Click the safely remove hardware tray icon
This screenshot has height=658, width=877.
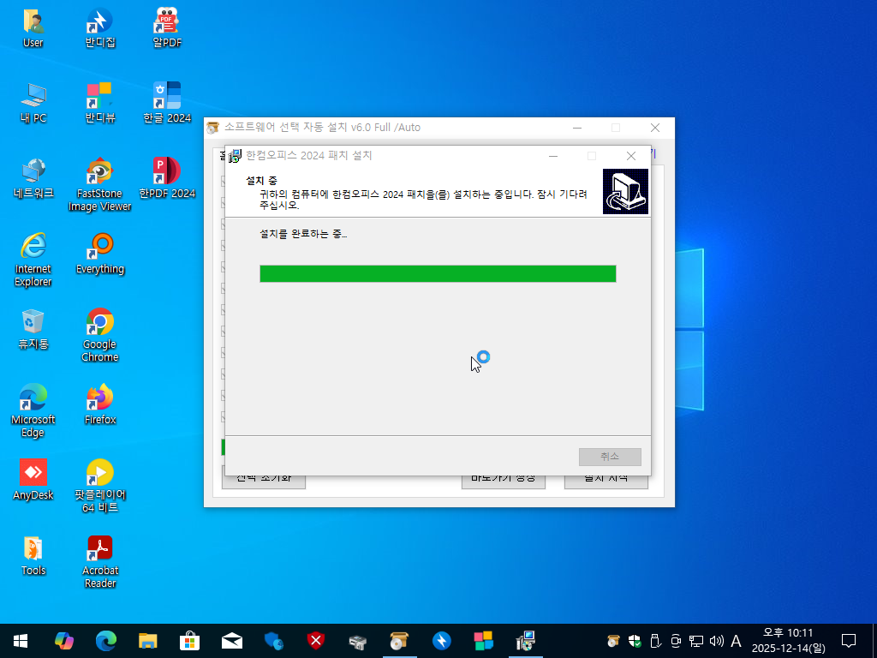tap(655, 641)
